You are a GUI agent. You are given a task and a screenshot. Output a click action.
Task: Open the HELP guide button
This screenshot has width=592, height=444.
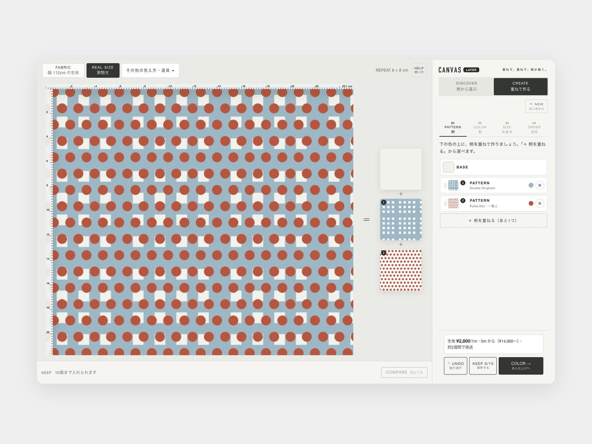[x=419, y=70]
